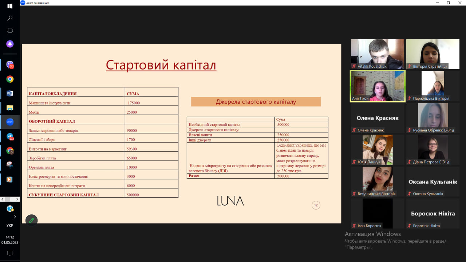
Task: Click the Zoom icon in taskbar
Action: click(x=10, y=122)
